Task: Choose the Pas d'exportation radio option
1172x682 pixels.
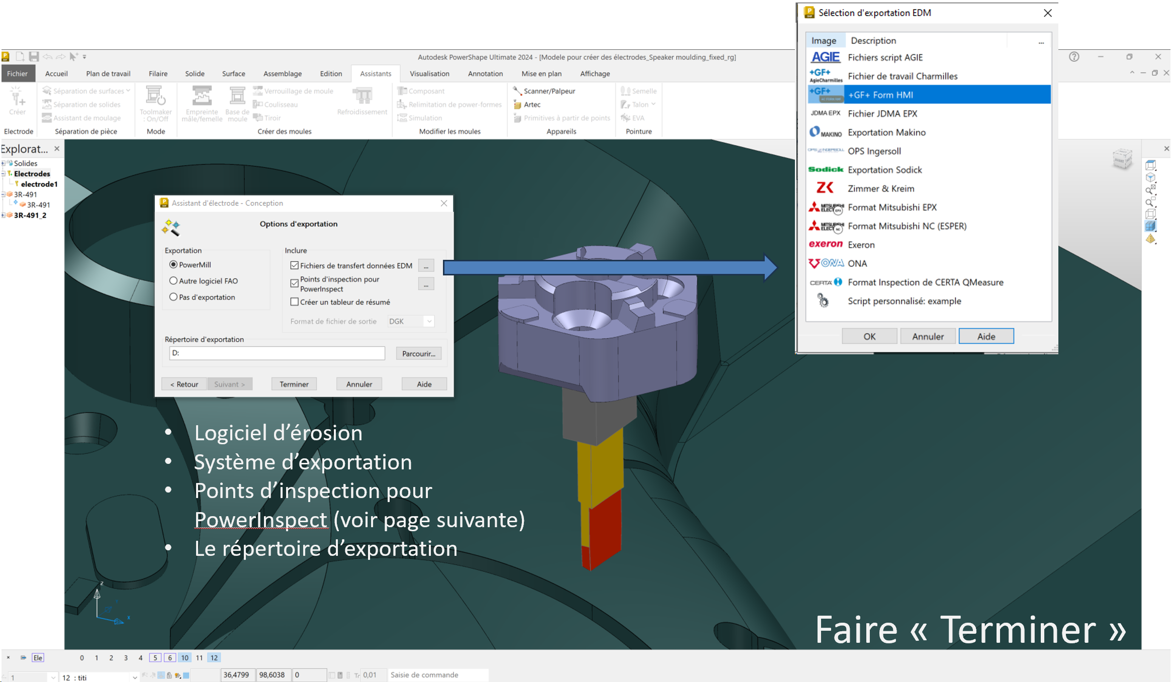Action: [173, 297]
